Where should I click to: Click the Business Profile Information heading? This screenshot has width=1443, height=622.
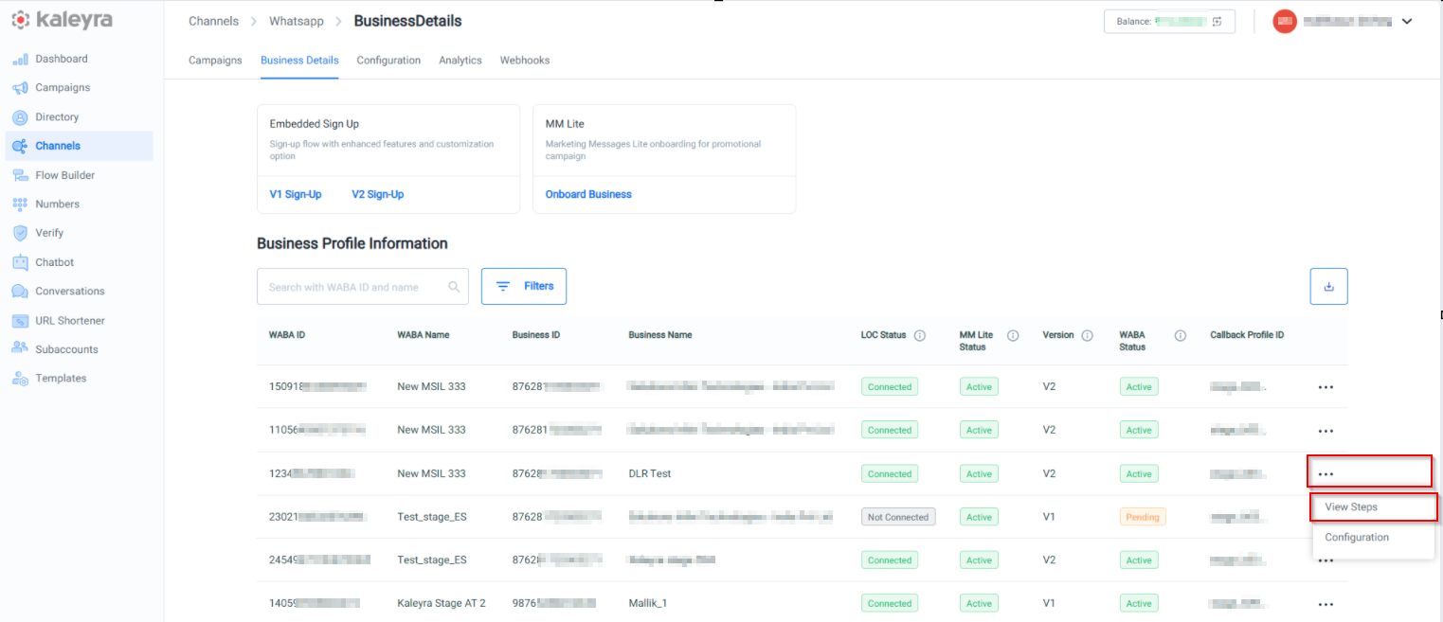pyautogui.click(x=352, y=243)
